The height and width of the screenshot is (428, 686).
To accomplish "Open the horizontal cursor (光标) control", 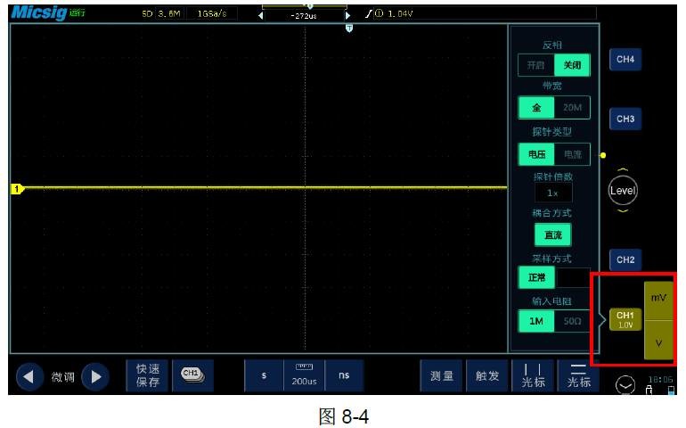I will point(579,376).
